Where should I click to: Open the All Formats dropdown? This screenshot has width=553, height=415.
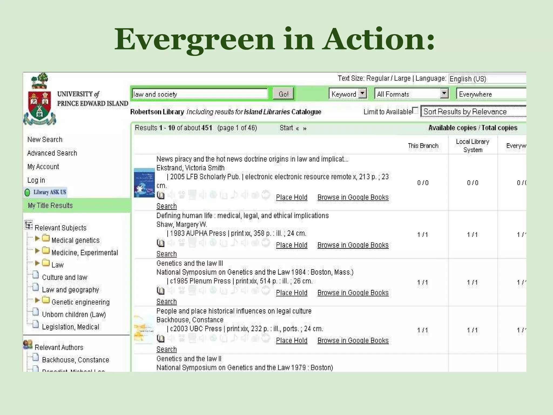pyautogui.click(x=412, y=94)
